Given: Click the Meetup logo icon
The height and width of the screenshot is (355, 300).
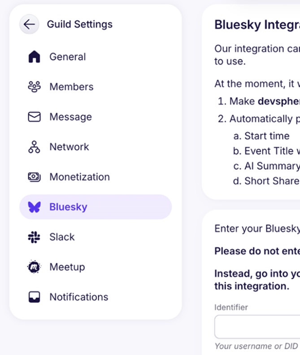Looking at the screenshot, I should pyautogui.click(x=34, y=267).
